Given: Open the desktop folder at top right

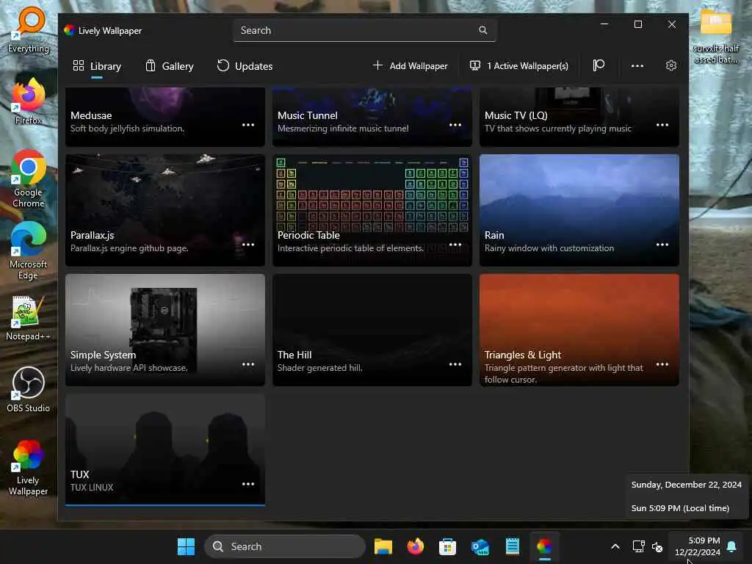Looking at the screenshot, I should click(x=715, y=36).
